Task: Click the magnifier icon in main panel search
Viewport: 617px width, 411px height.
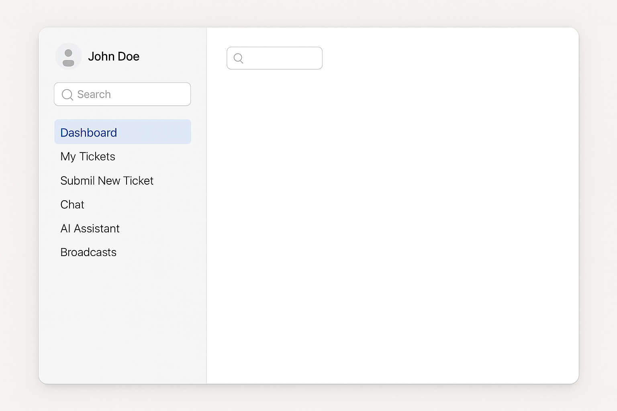Action: coord(238,59)
